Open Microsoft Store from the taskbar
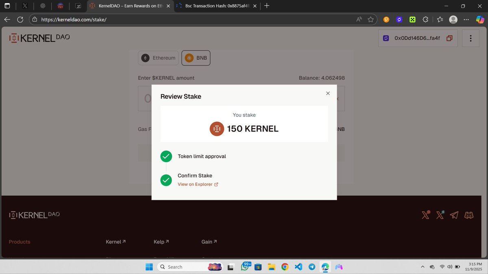The image size is (488, 274). click(x=258, y=267)
